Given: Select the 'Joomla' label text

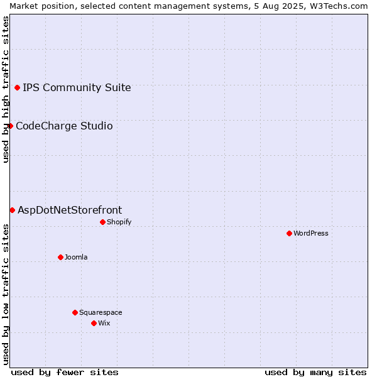Looking at the screenshot, I should [76, 257].
